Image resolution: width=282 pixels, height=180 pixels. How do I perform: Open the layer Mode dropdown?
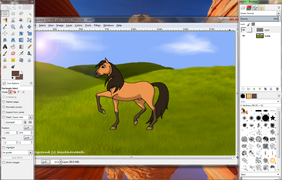click(278, 13)
